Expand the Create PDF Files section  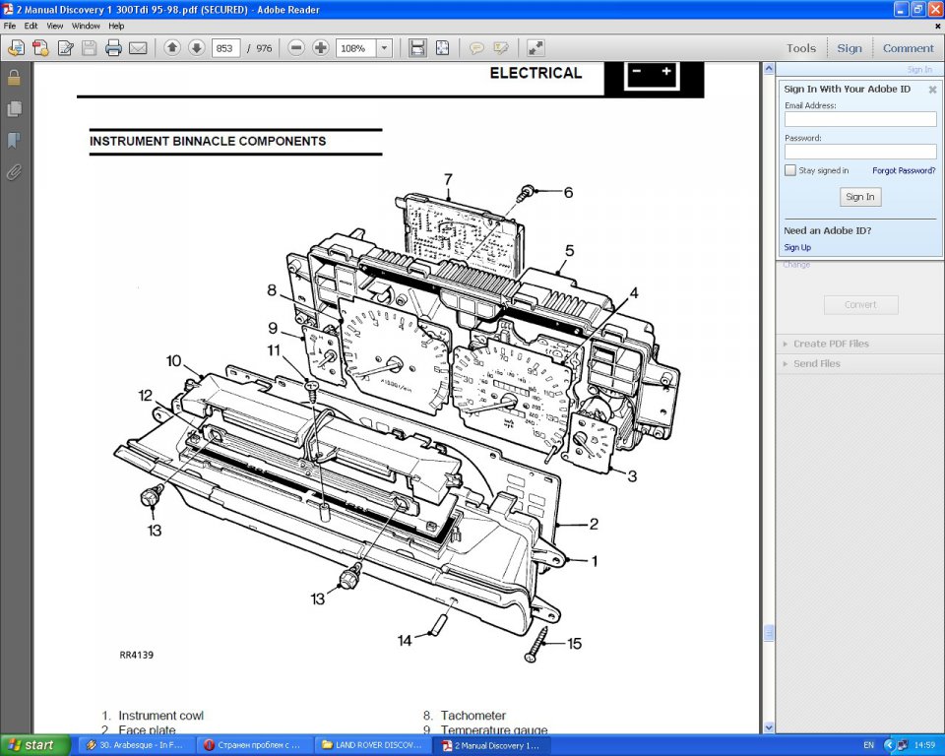(x=831, y=344)
